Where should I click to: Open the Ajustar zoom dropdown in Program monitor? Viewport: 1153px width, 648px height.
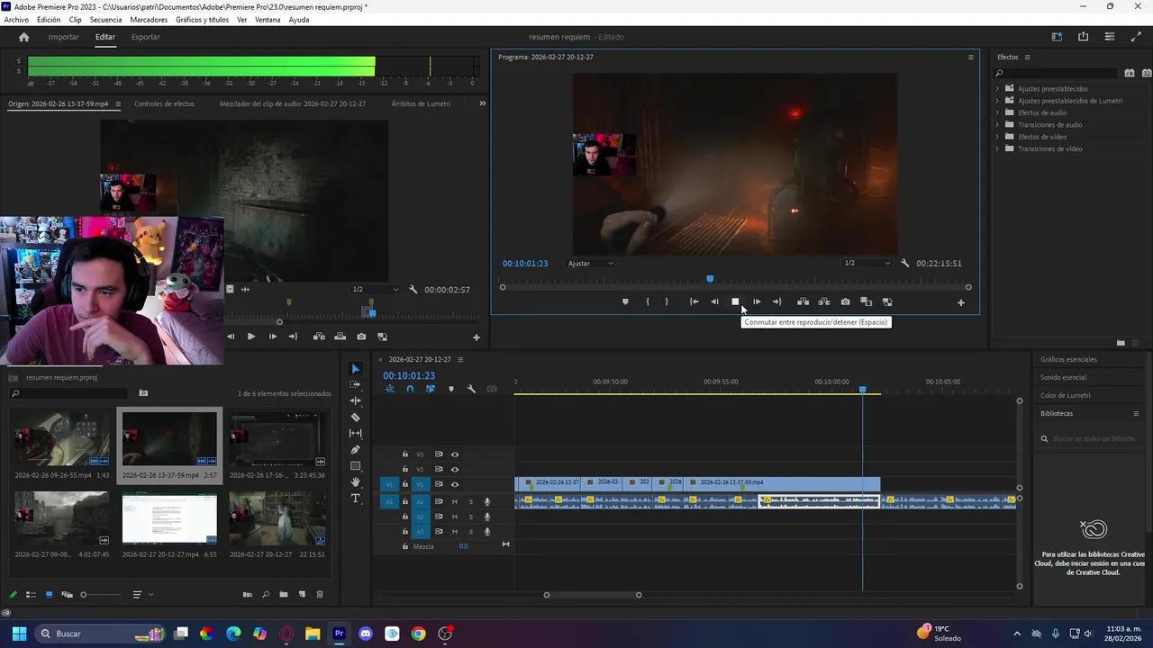[x=591, y=264]
